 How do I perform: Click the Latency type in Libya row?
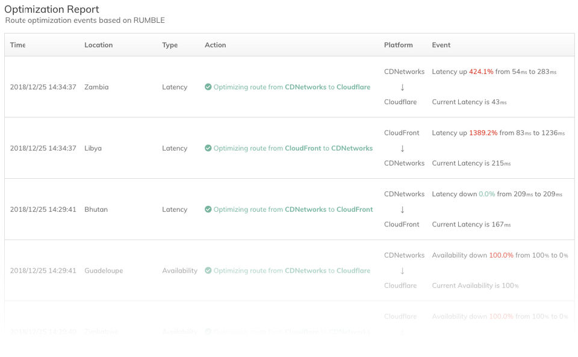click(x=175, y=148)
